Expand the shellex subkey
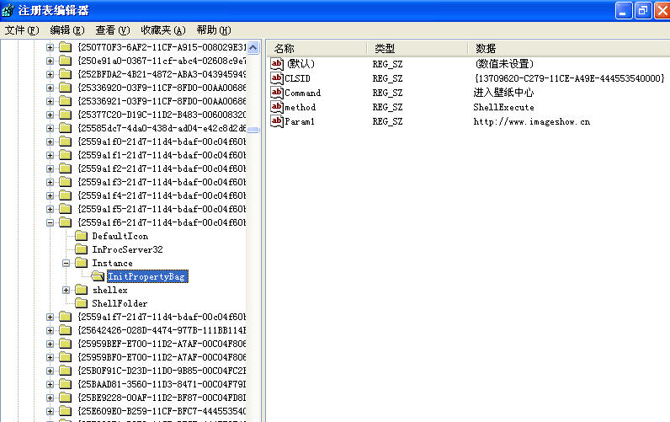The height and width of the screenshot is (422, 670). [x=66, y=290]
